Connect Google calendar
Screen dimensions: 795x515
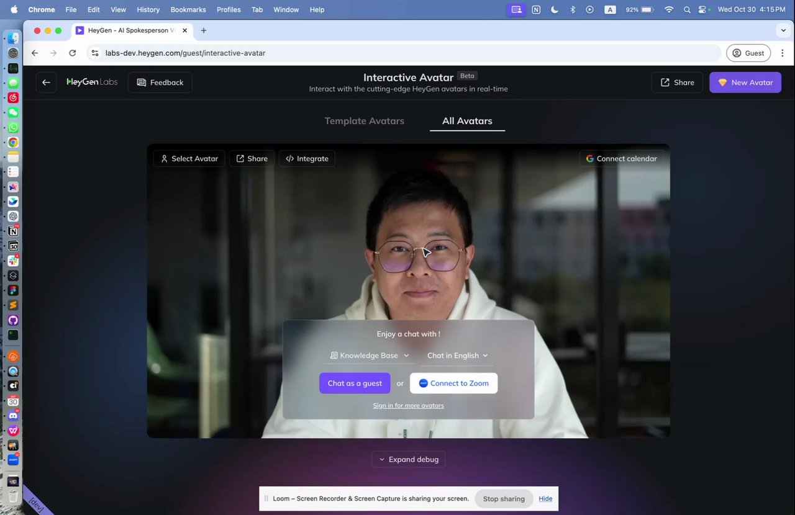pos(621,159)
